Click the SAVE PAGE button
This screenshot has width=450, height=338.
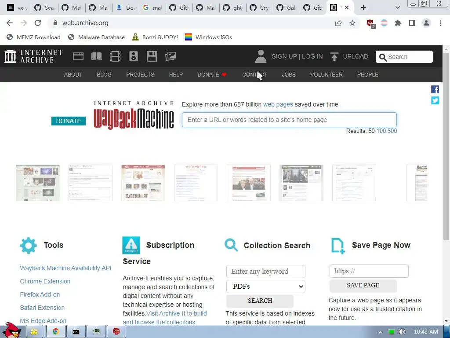(x=363, y=285)
